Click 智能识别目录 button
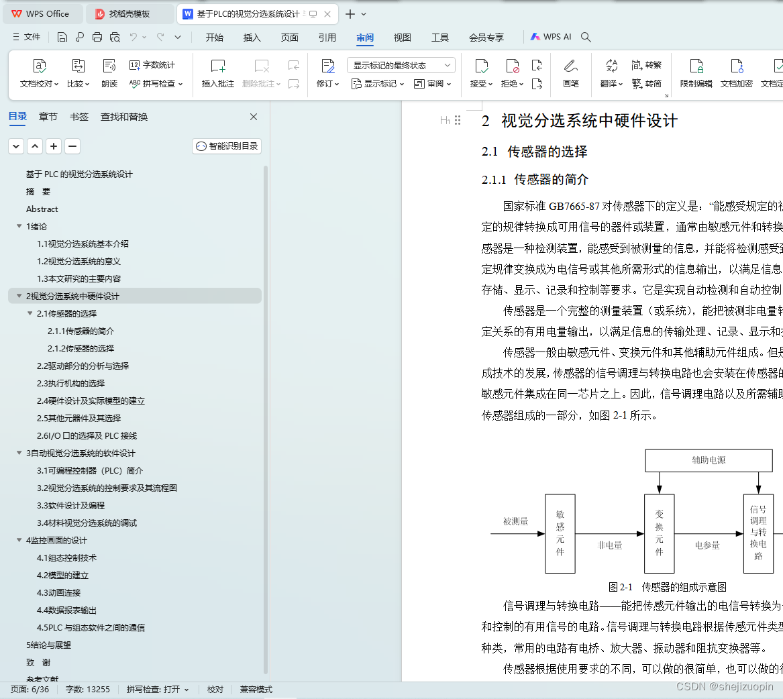The width and height of the screenshot is (783, 699). tap(227, 146)
